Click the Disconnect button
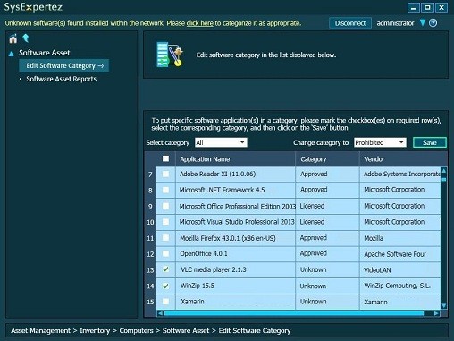454x341 pixels. coord(350,23)
